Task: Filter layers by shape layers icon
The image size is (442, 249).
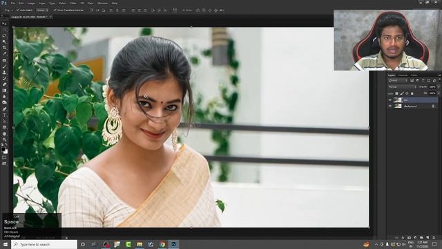Action: [x=429, y=80]
